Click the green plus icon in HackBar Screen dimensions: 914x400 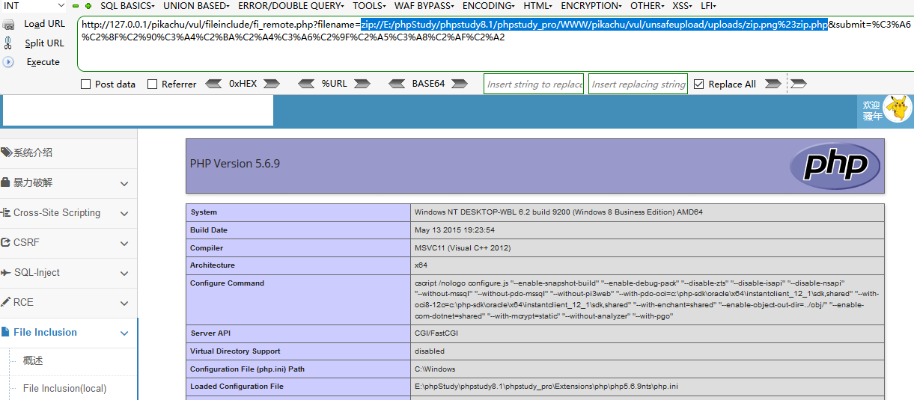(x=88, y=6)
